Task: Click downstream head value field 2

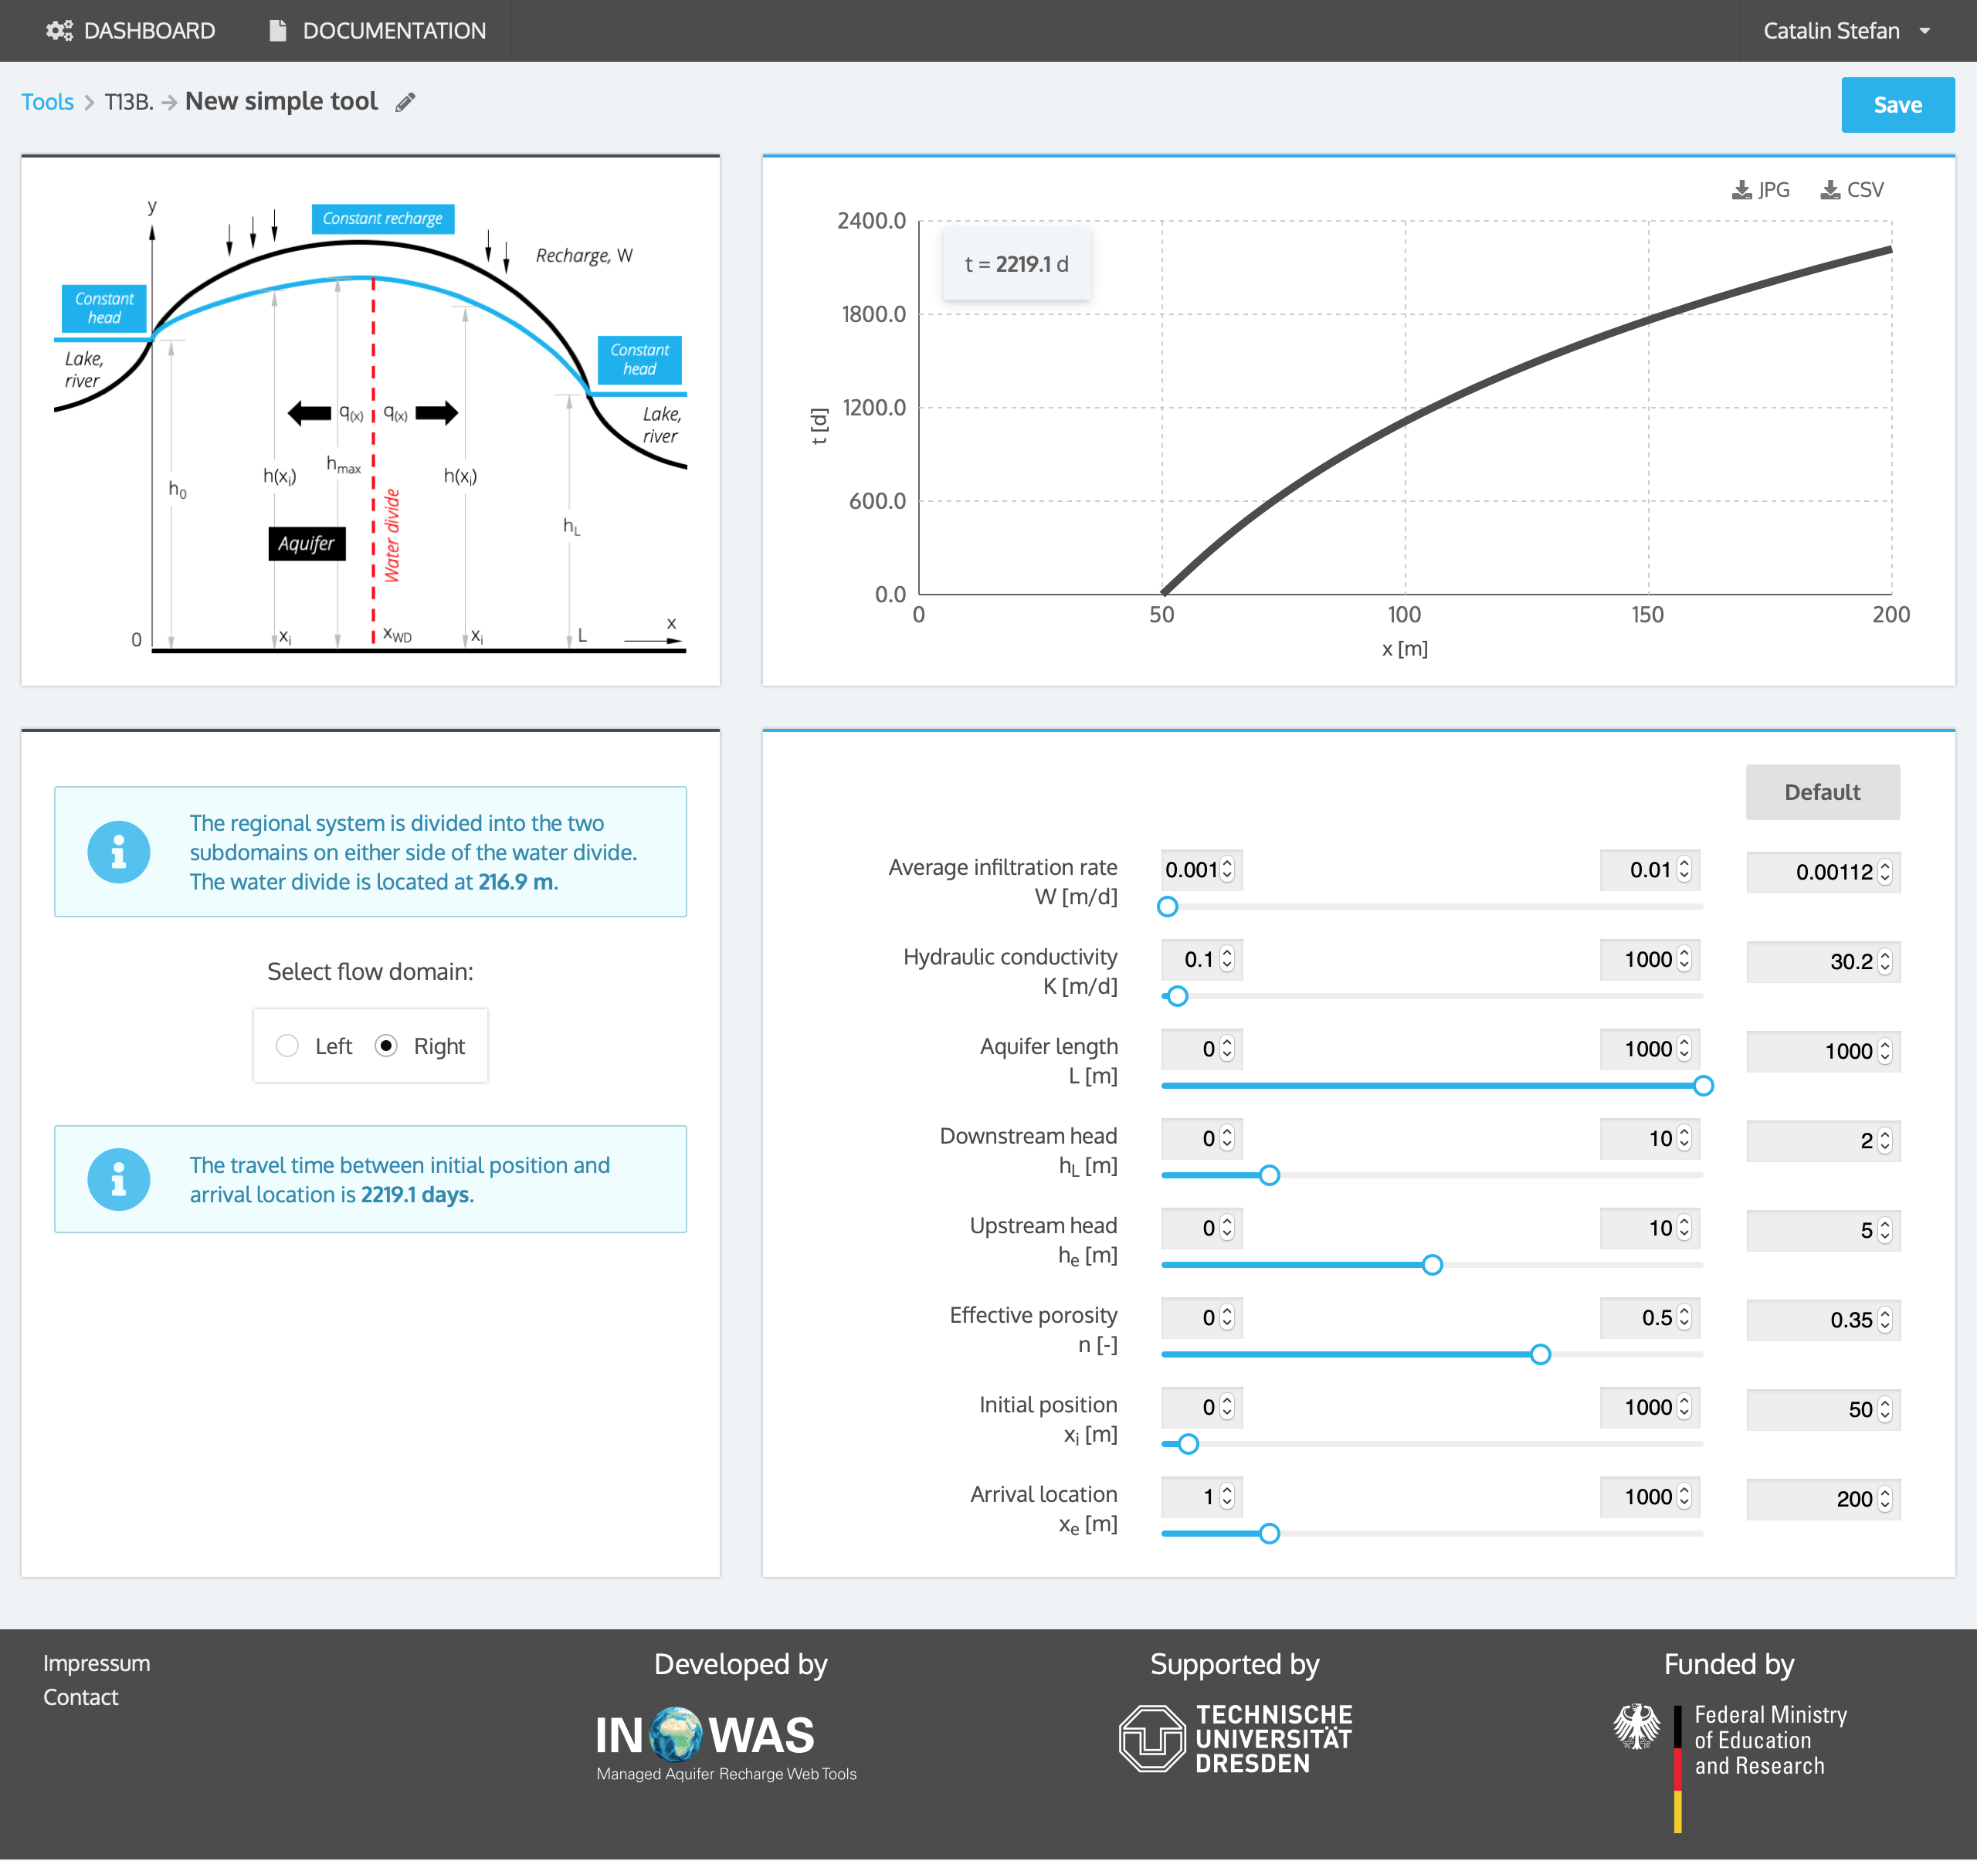Action: [x=1823, y=1141]
